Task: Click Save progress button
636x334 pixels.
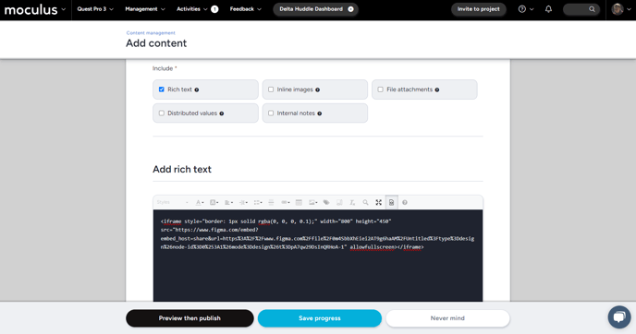Action: tap(320, 318)
